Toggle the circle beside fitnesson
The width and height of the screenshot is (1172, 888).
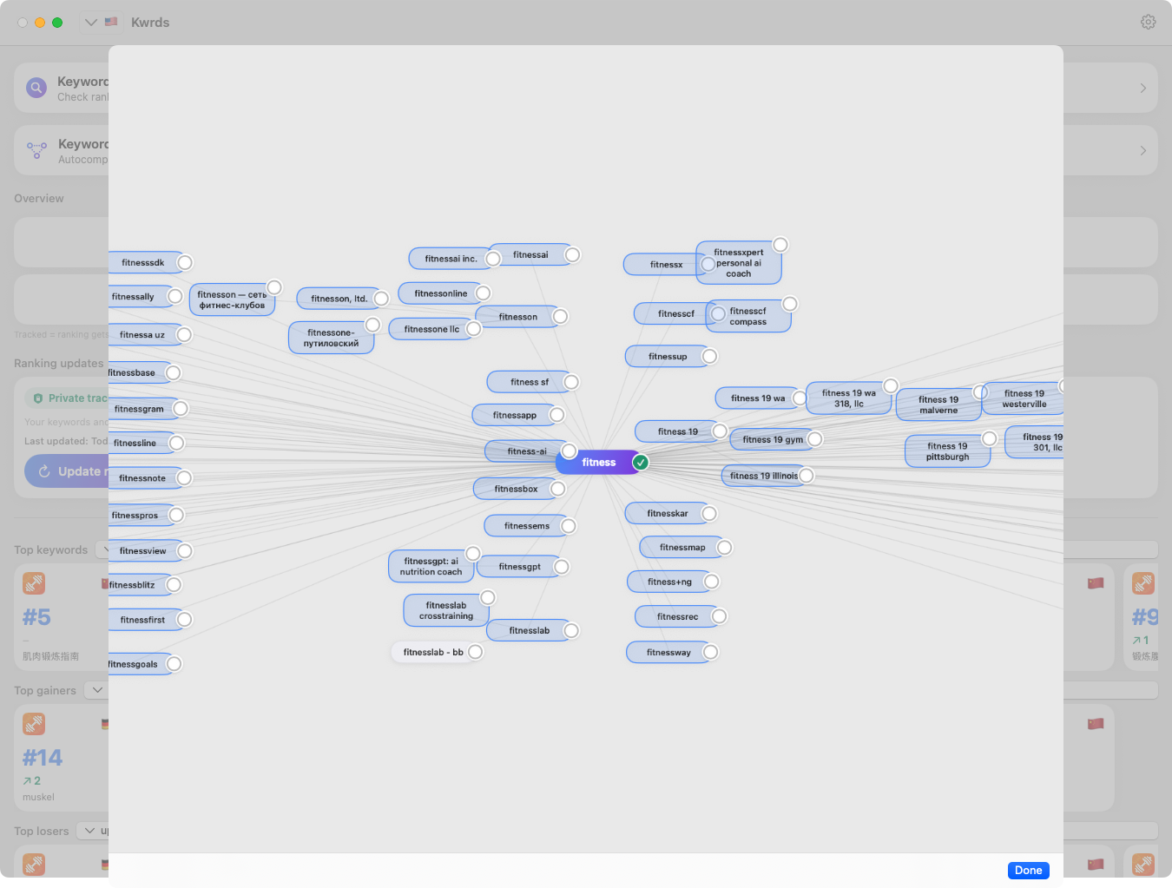click(561, 317)
